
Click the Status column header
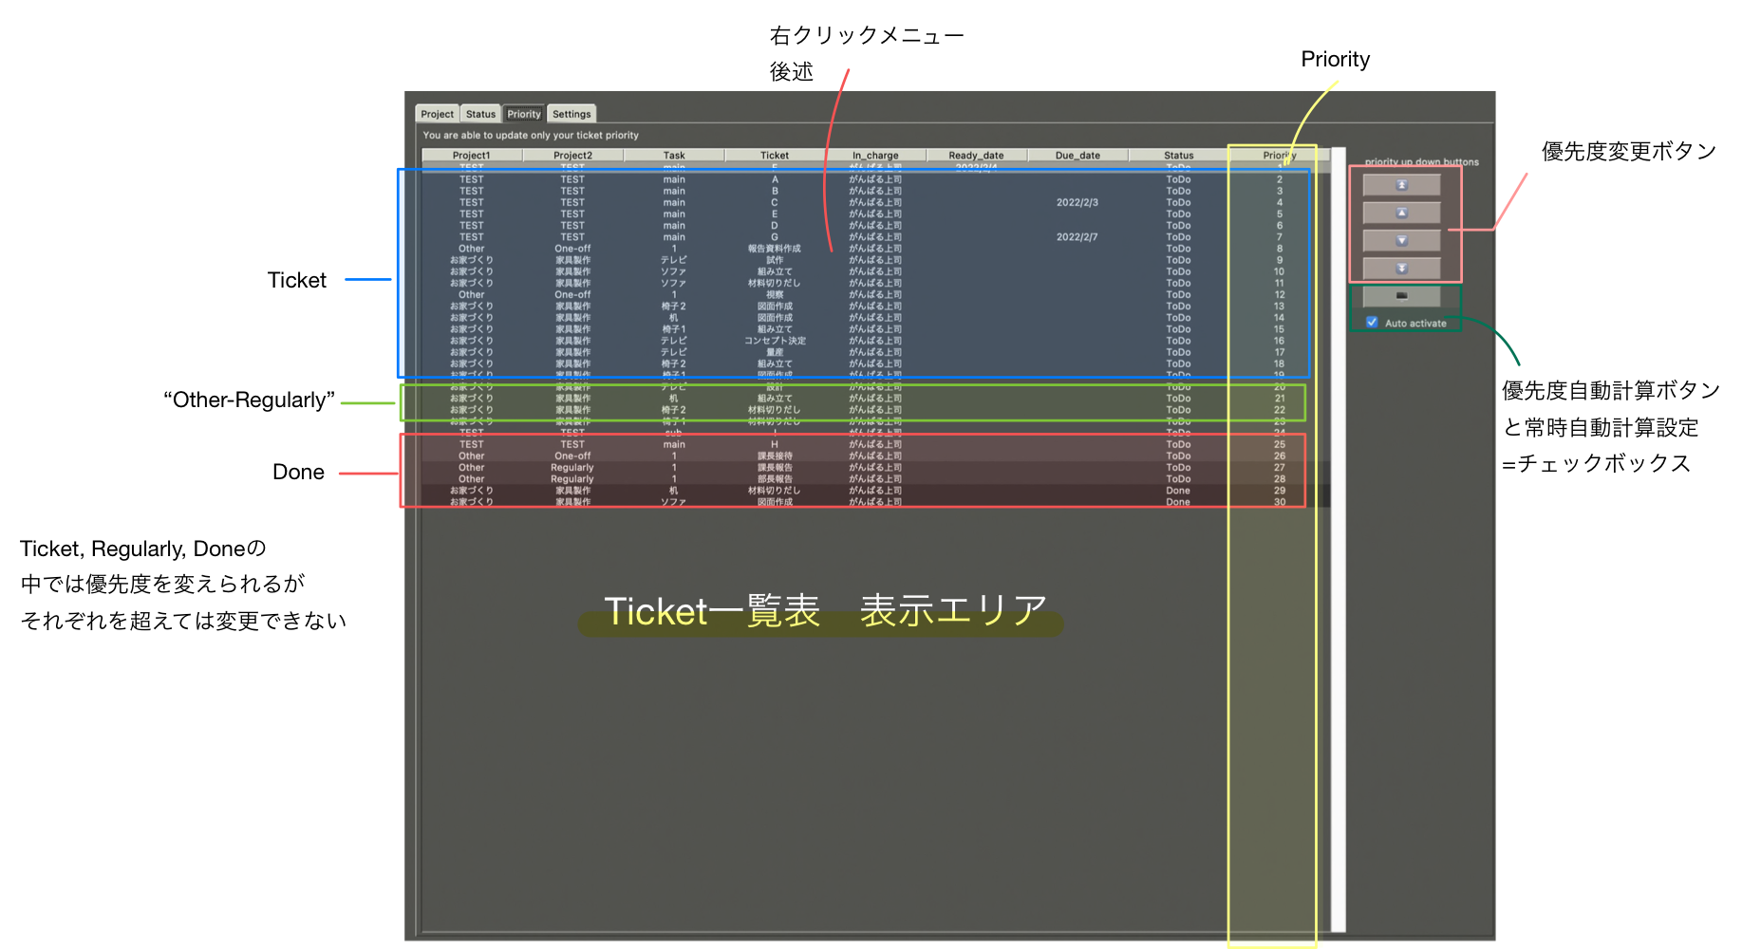click(x=1178, y=156)
